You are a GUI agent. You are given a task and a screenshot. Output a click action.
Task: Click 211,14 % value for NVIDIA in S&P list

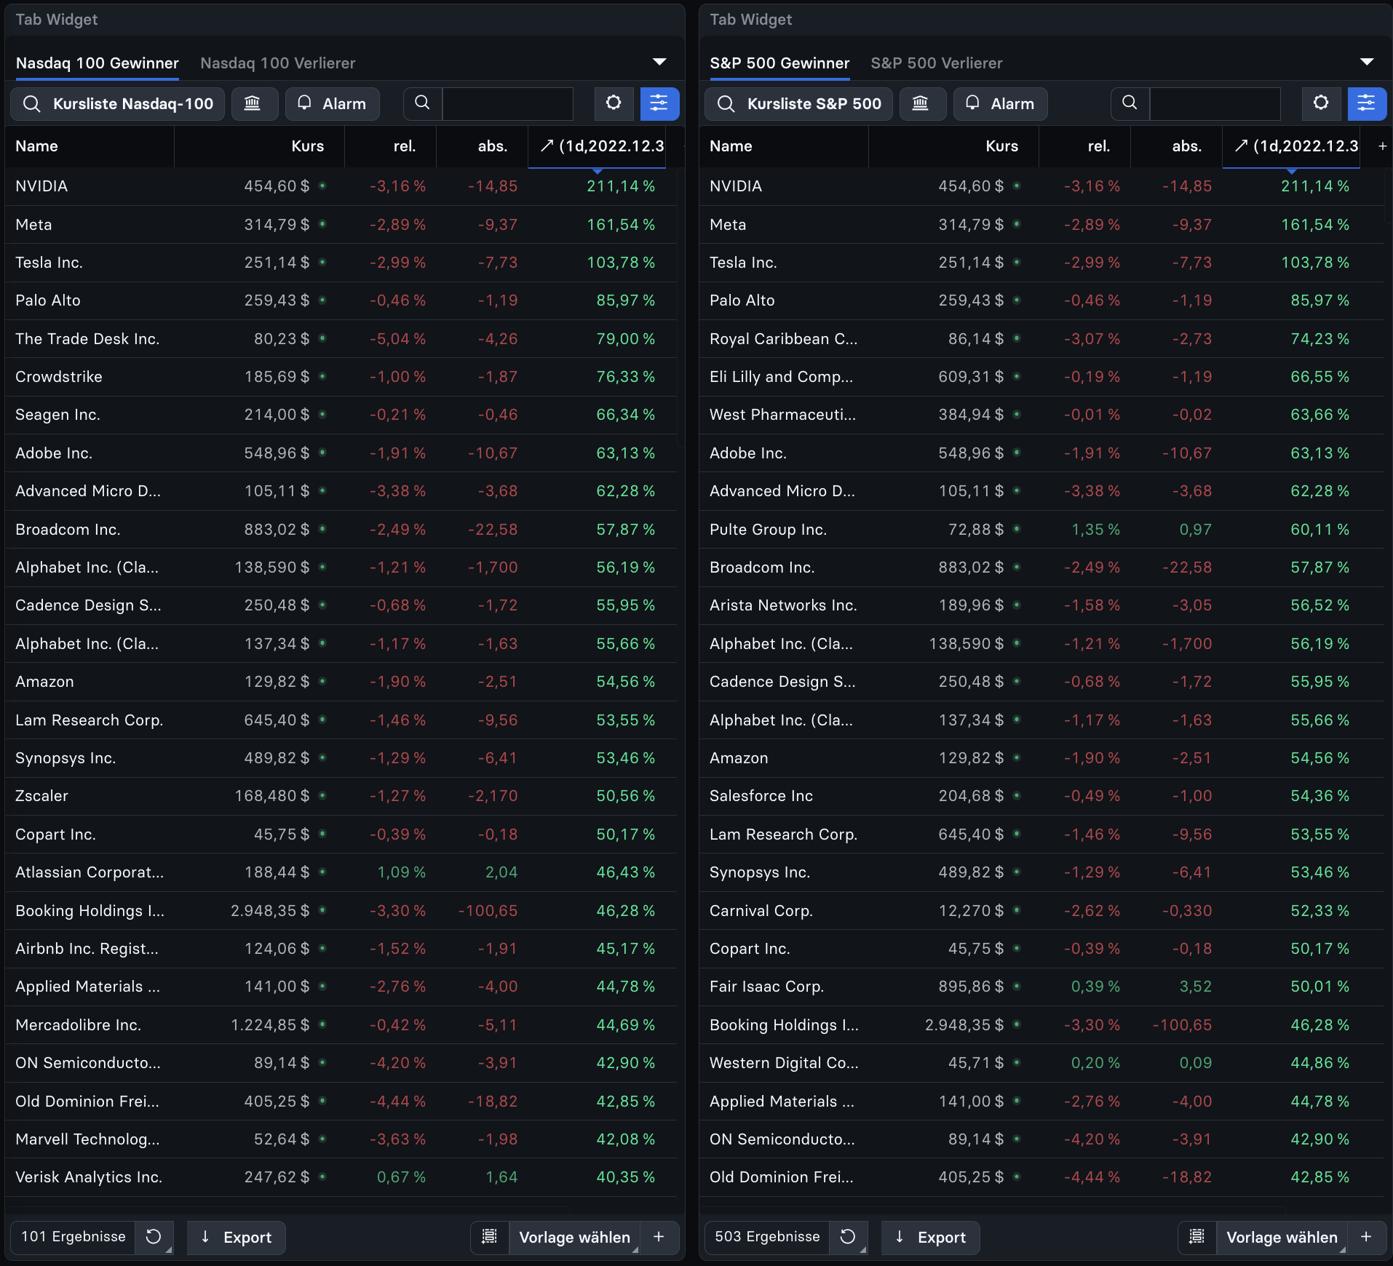[x=1315, y=186]
